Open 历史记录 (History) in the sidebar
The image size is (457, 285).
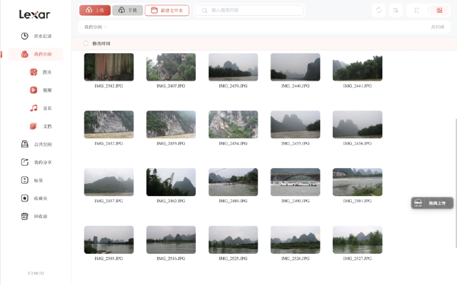point(36,36)
